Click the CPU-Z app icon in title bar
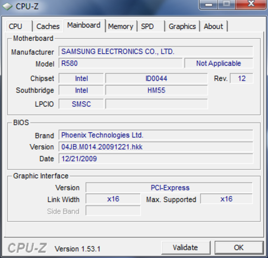The height and width of the screenshot is (258, 268). coord(7,6)
